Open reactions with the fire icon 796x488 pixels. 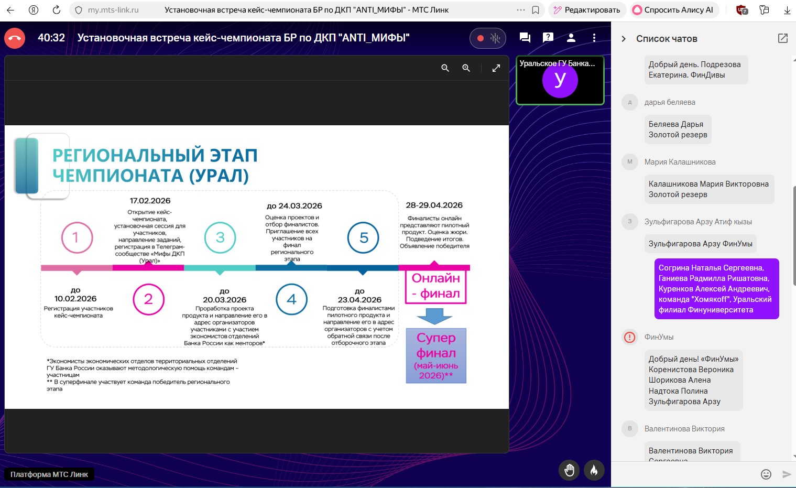pos(594,470)
